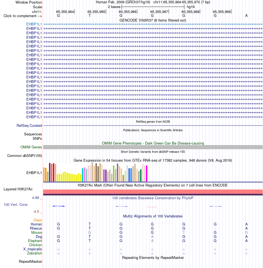The image size is (263, 268).
Task: Click the hg19 label beside scale bar
Action: [191, 7]
